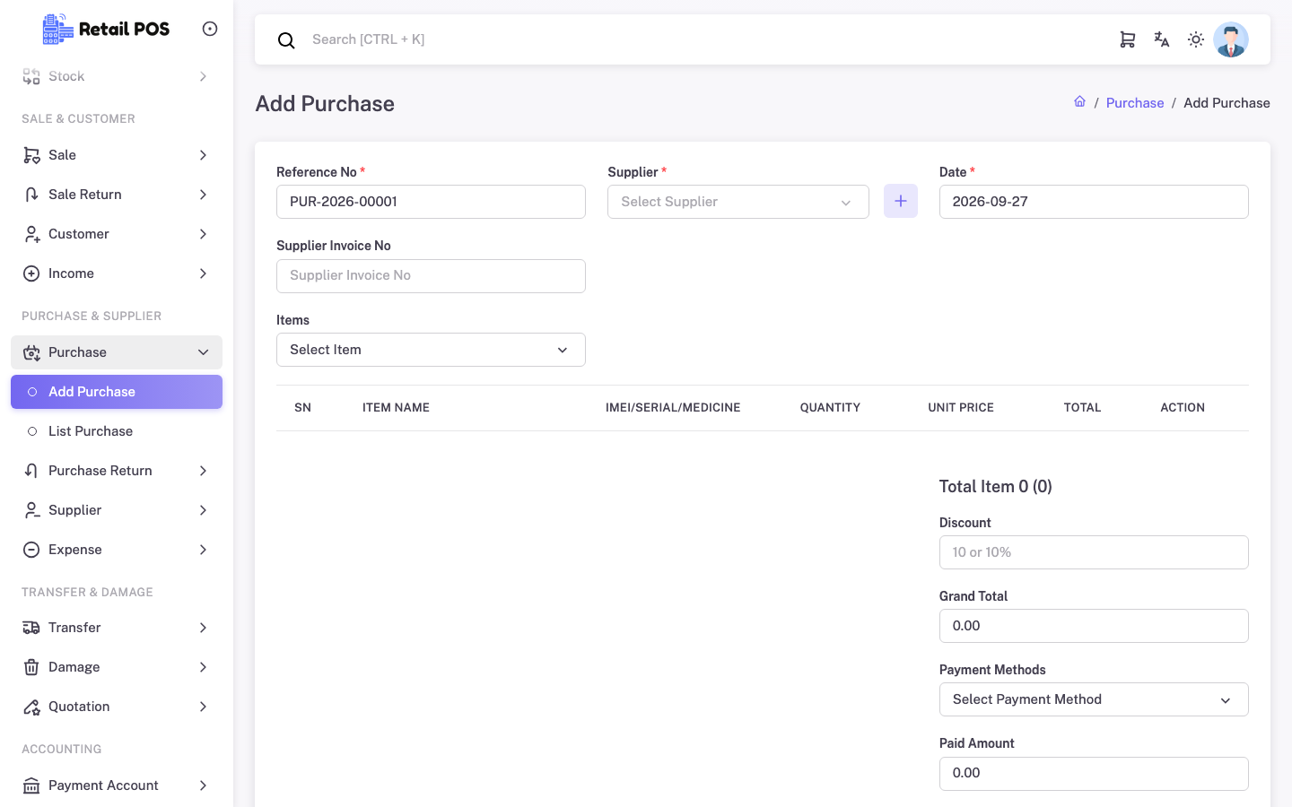
Task: Click the Purchase breadcrumb link
Action: click(1135, 103)
